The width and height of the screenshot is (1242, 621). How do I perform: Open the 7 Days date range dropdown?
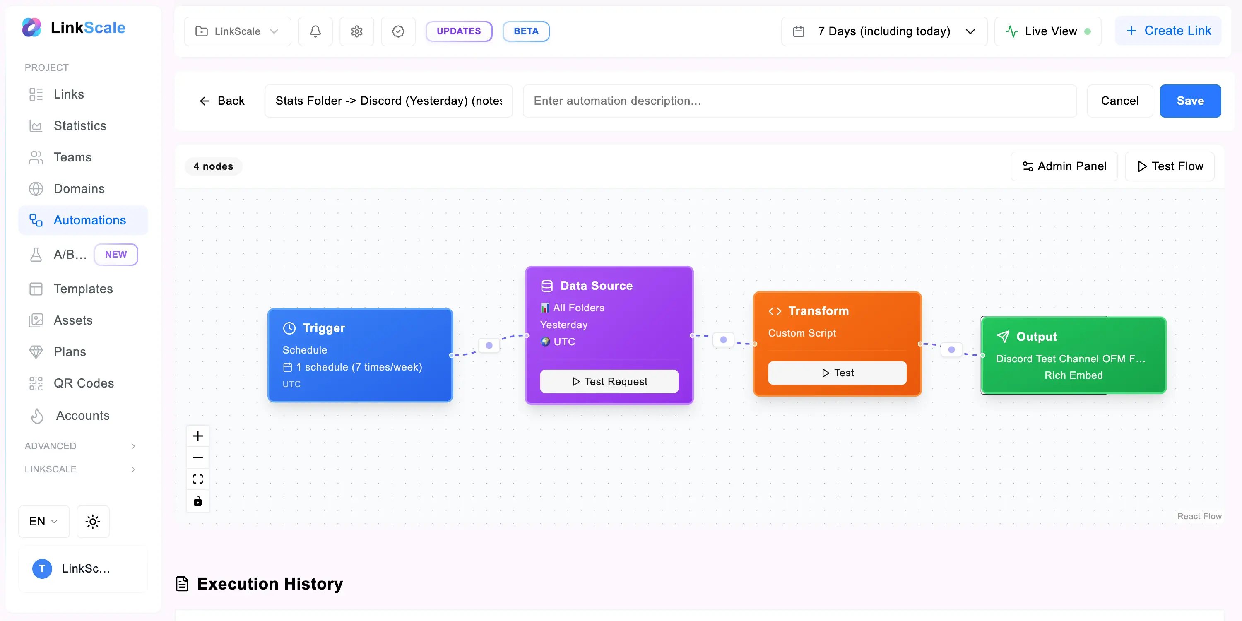click(x=884, y=31)
